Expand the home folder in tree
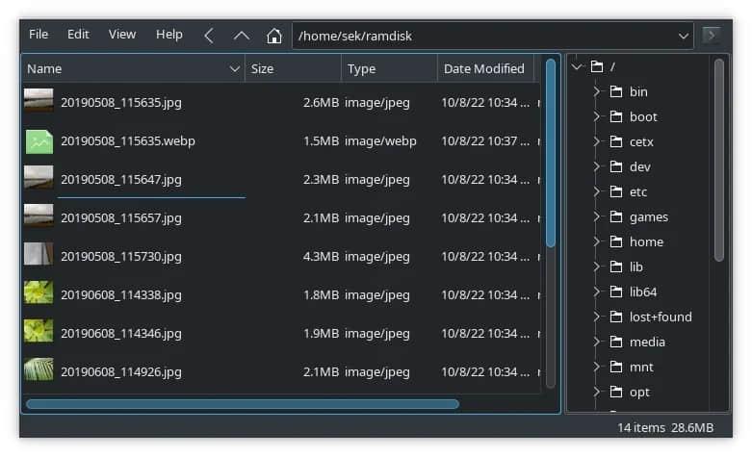 (x=597, y=242)
